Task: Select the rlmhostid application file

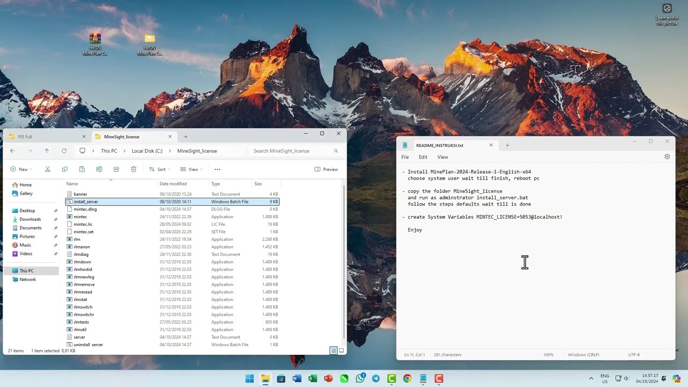Action: (172, 269)
